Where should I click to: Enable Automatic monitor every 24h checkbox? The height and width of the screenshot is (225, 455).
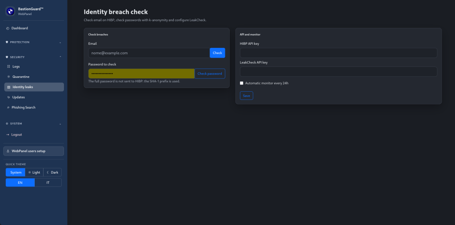[x=242, y=83]
